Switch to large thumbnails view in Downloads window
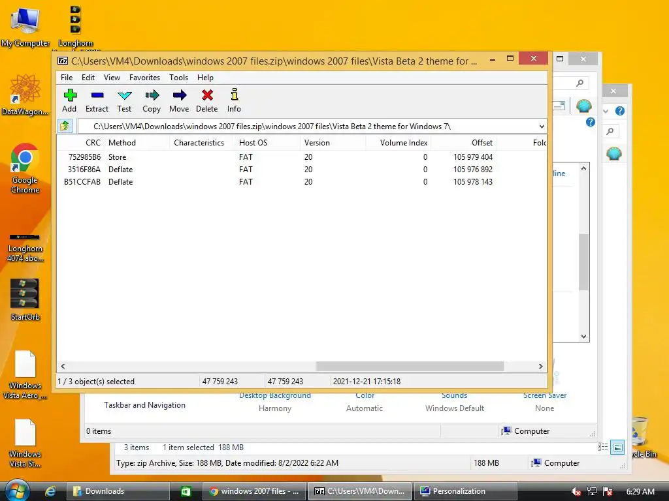669x501 pixels. pos(617,448)
